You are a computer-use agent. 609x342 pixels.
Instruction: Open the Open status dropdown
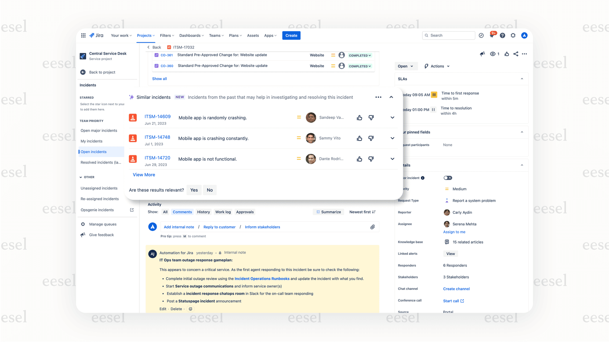point(405,66)
